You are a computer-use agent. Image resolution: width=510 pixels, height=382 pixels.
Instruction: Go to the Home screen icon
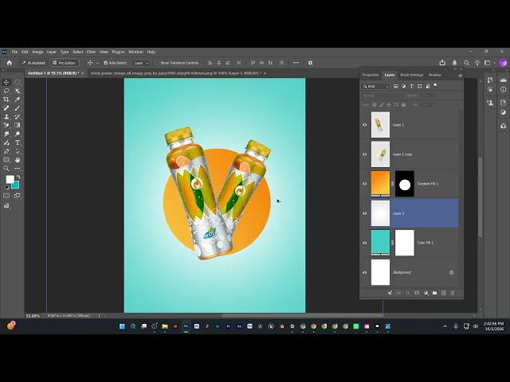click(9, 63)
